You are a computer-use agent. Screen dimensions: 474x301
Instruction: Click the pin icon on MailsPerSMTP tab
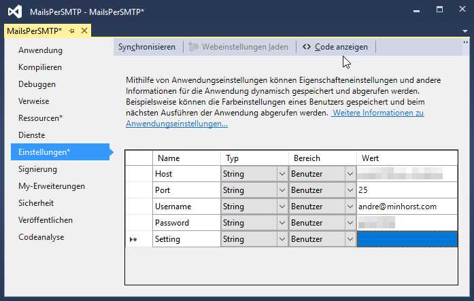[x=72, y=31]
